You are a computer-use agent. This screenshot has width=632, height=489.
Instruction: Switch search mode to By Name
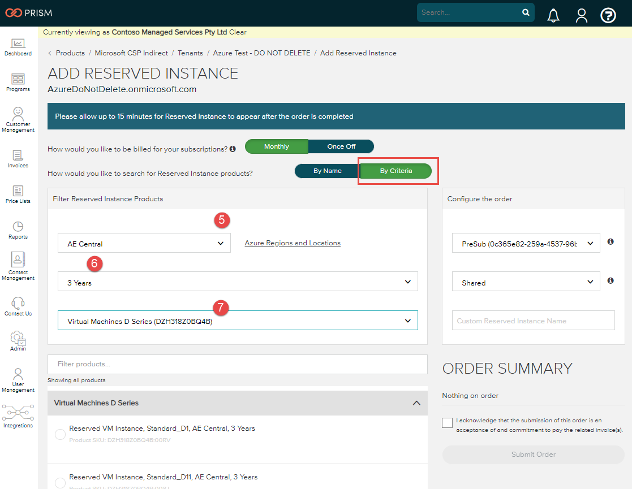point(327,171)
